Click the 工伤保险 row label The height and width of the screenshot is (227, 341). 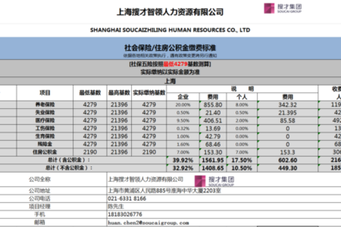[45, 128]
